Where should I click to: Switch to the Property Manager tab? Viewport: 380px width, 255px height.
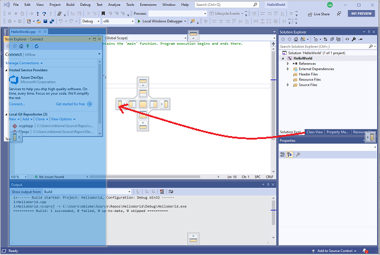[x=338, y=133]
